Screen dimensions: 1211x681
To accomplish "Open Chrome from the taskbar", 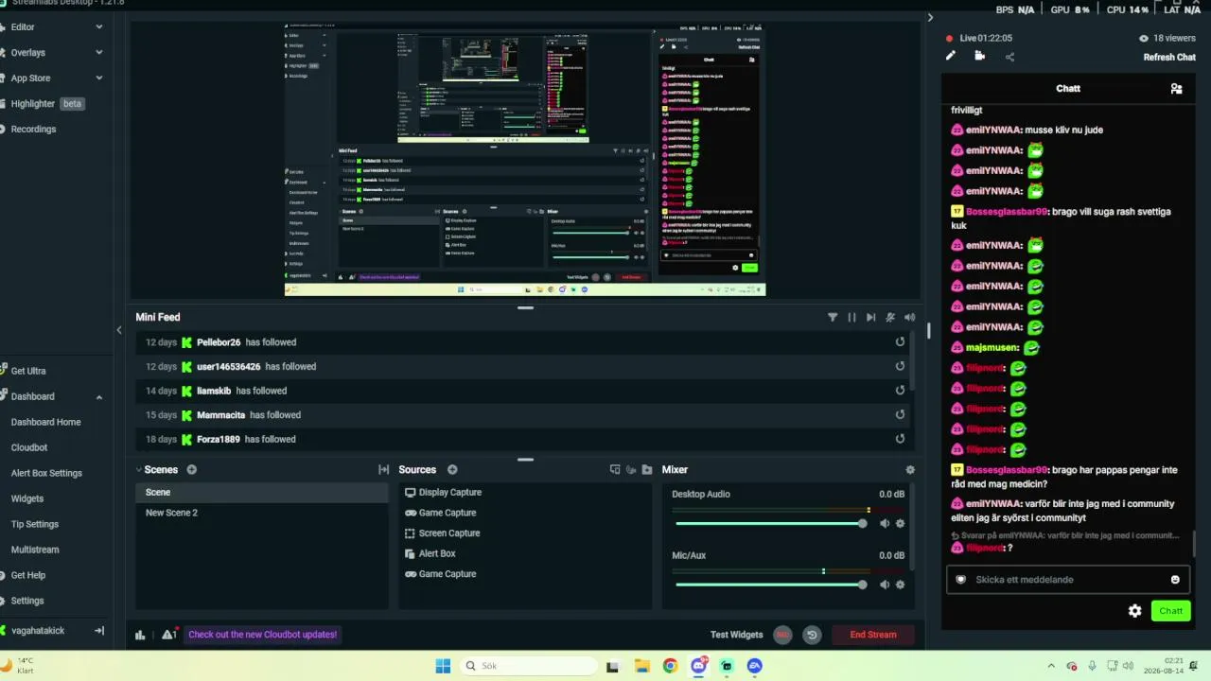I will (x=670, y=666).
